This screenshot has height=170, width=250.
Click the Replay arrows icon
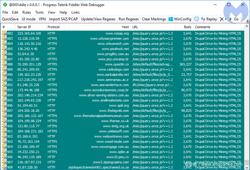(x=203, y=19)
